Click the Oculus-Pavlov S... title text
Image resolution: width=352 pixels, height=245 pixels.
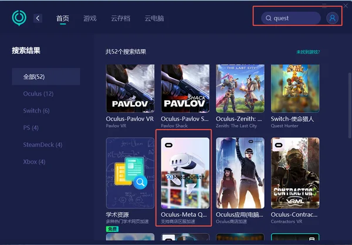pos(185,119)
